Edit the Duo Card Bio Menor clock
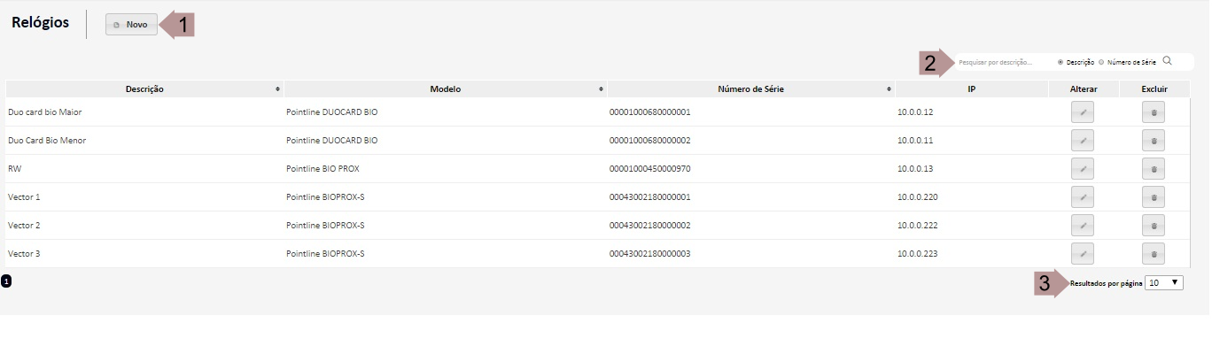The image size is (1212, 354). click(x=1082, y=141)
